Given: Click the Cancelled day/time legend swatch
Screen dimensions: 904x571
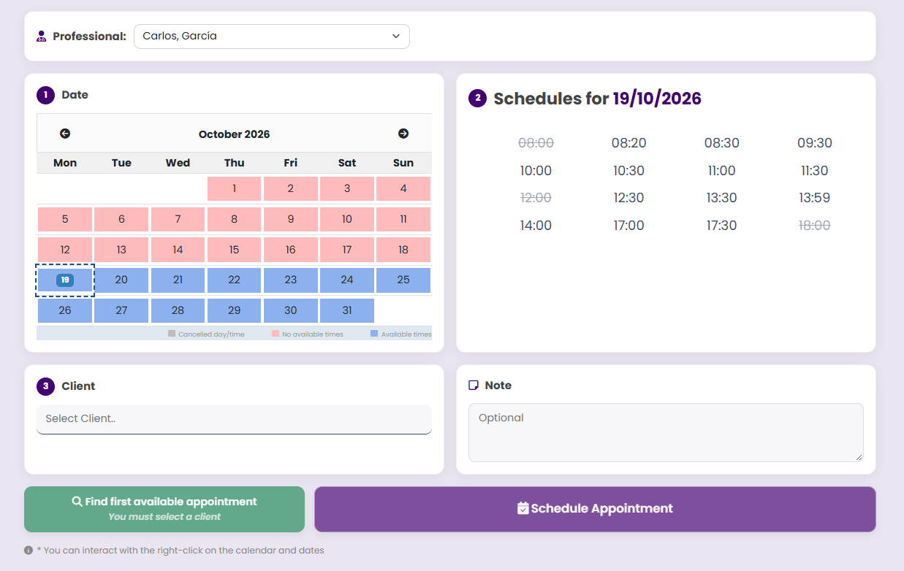Looking at the screenshot, I should click(x=172, y=334).
